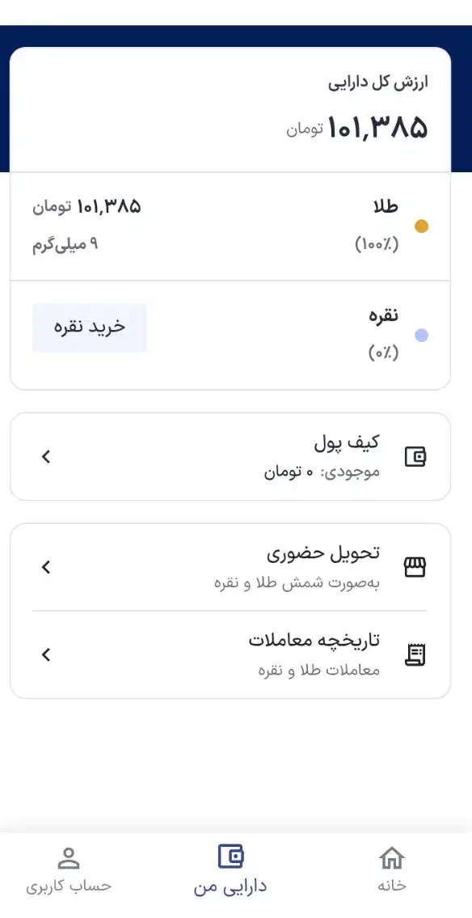
Task: Open the transaction history receipt icon
Action: pyautogui.click(x=416, y=655)
